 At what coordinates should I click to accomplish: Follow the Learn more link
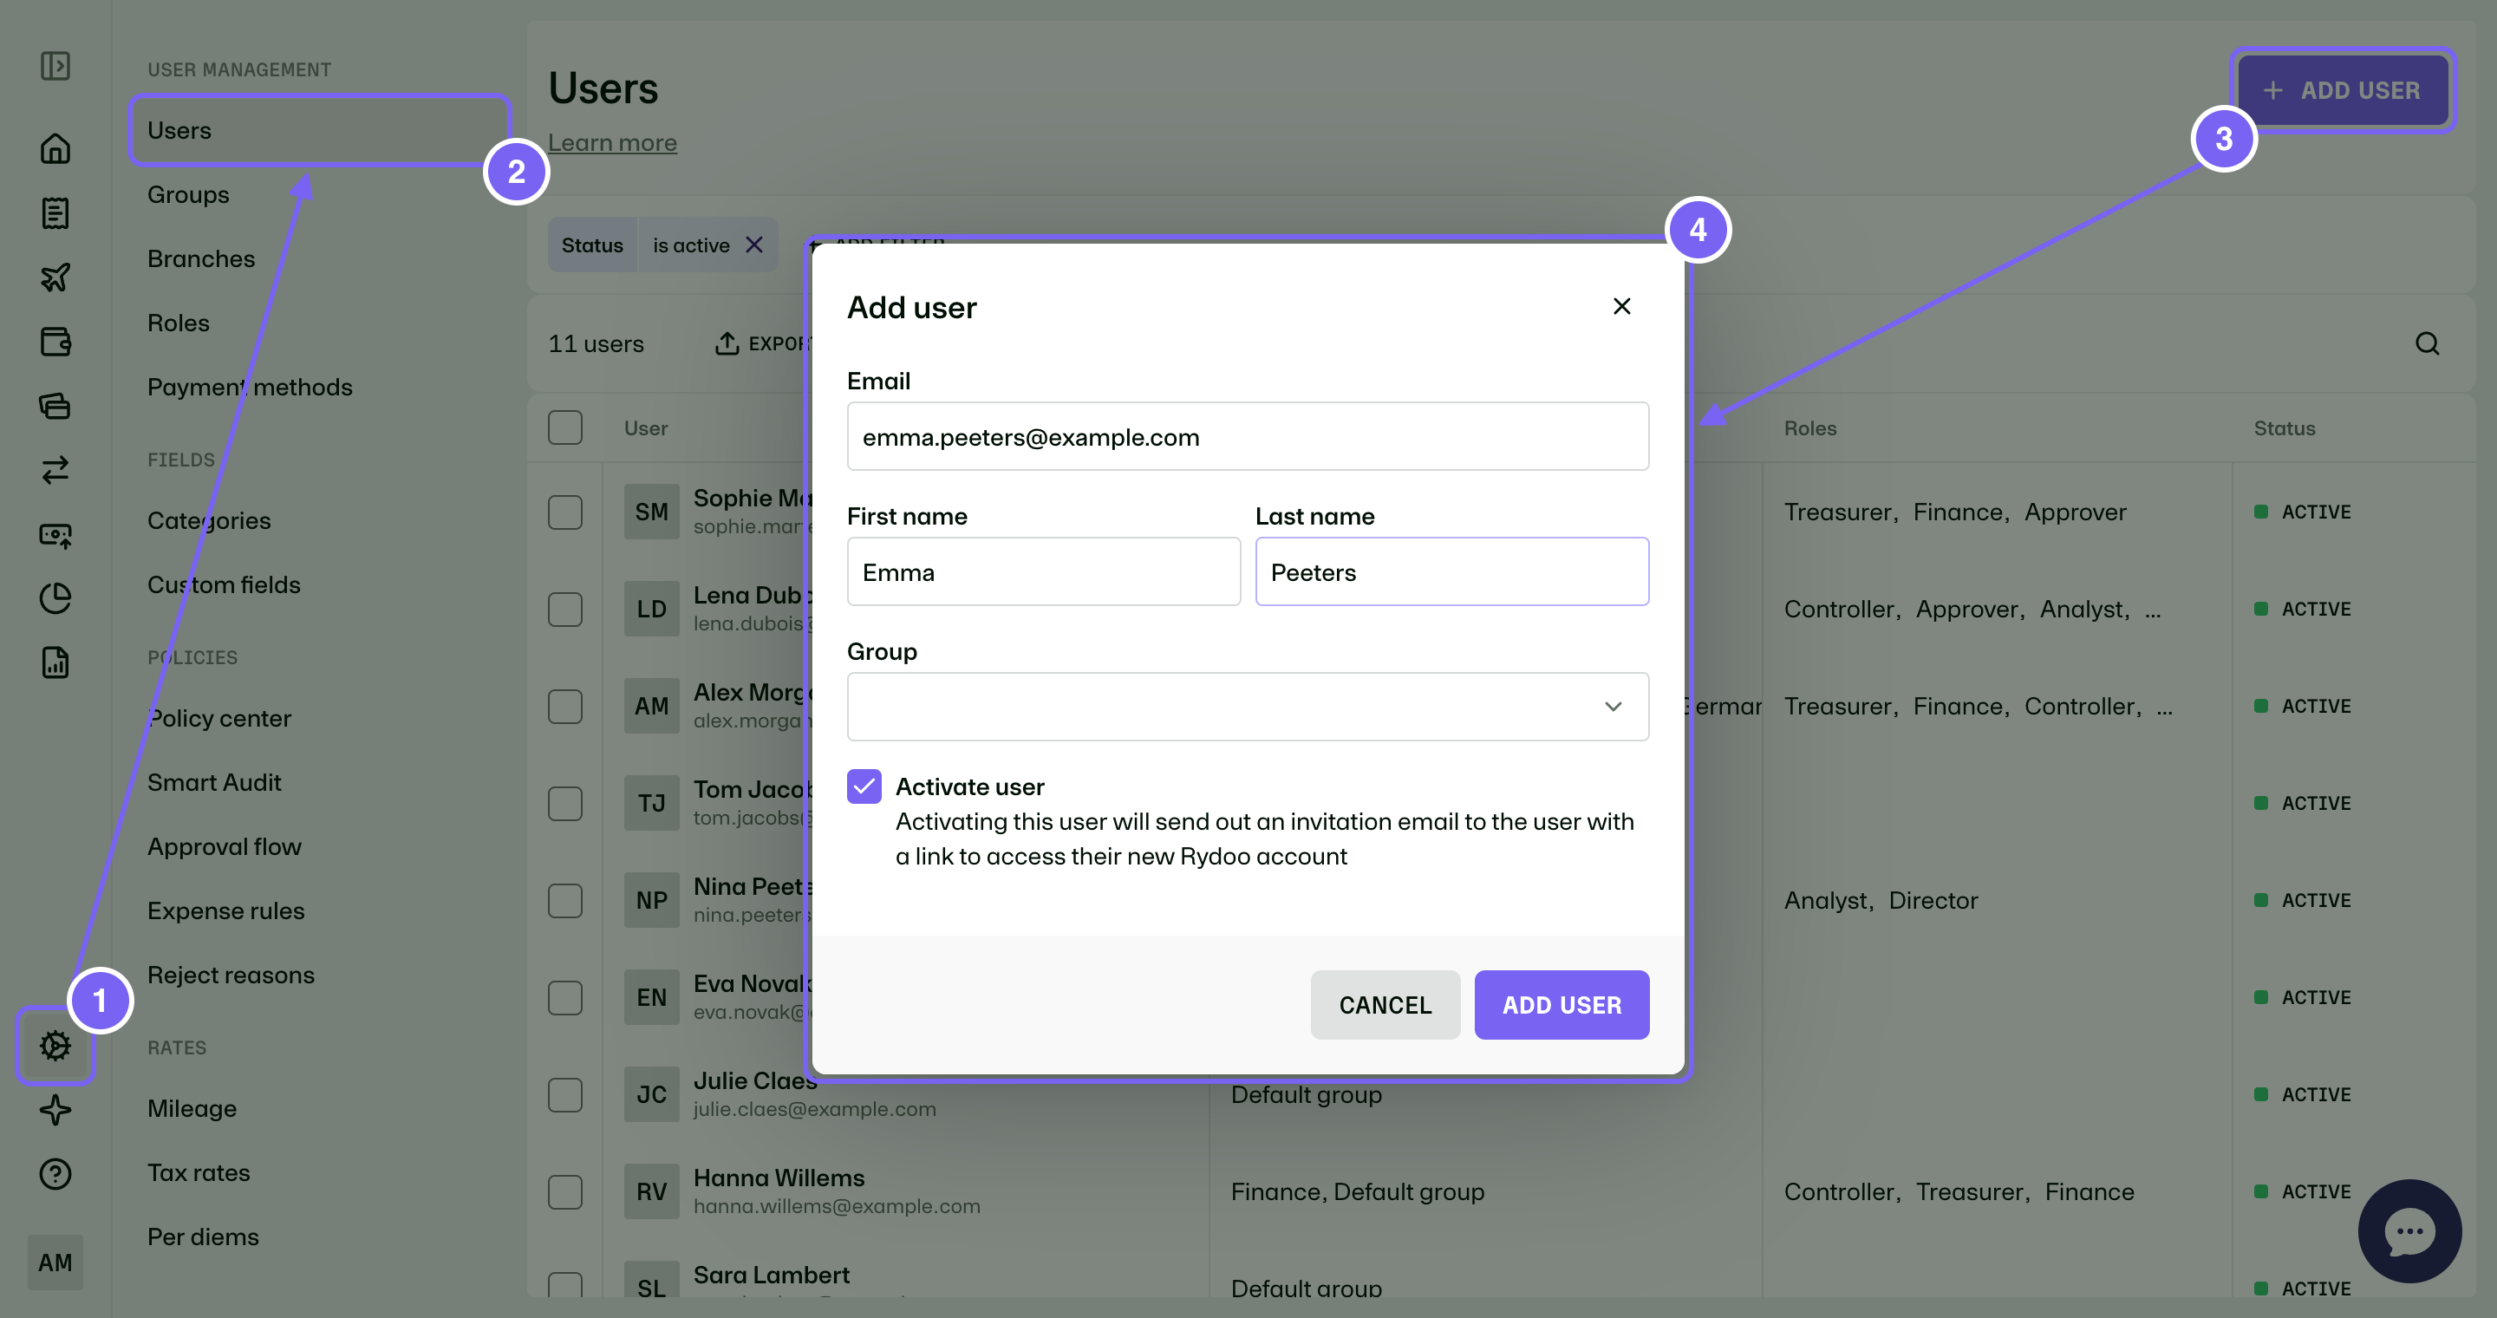pos(613,142)
